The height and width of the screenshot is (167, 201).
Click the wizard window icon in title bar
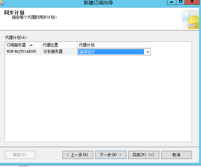[2, 3]
